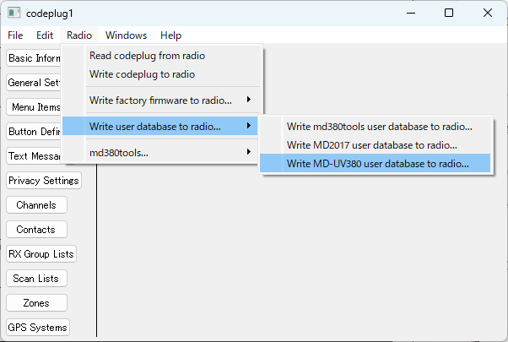This screenshot has width=508, height=342.
Task: Open the Channels section
Action: click(35, 205)
